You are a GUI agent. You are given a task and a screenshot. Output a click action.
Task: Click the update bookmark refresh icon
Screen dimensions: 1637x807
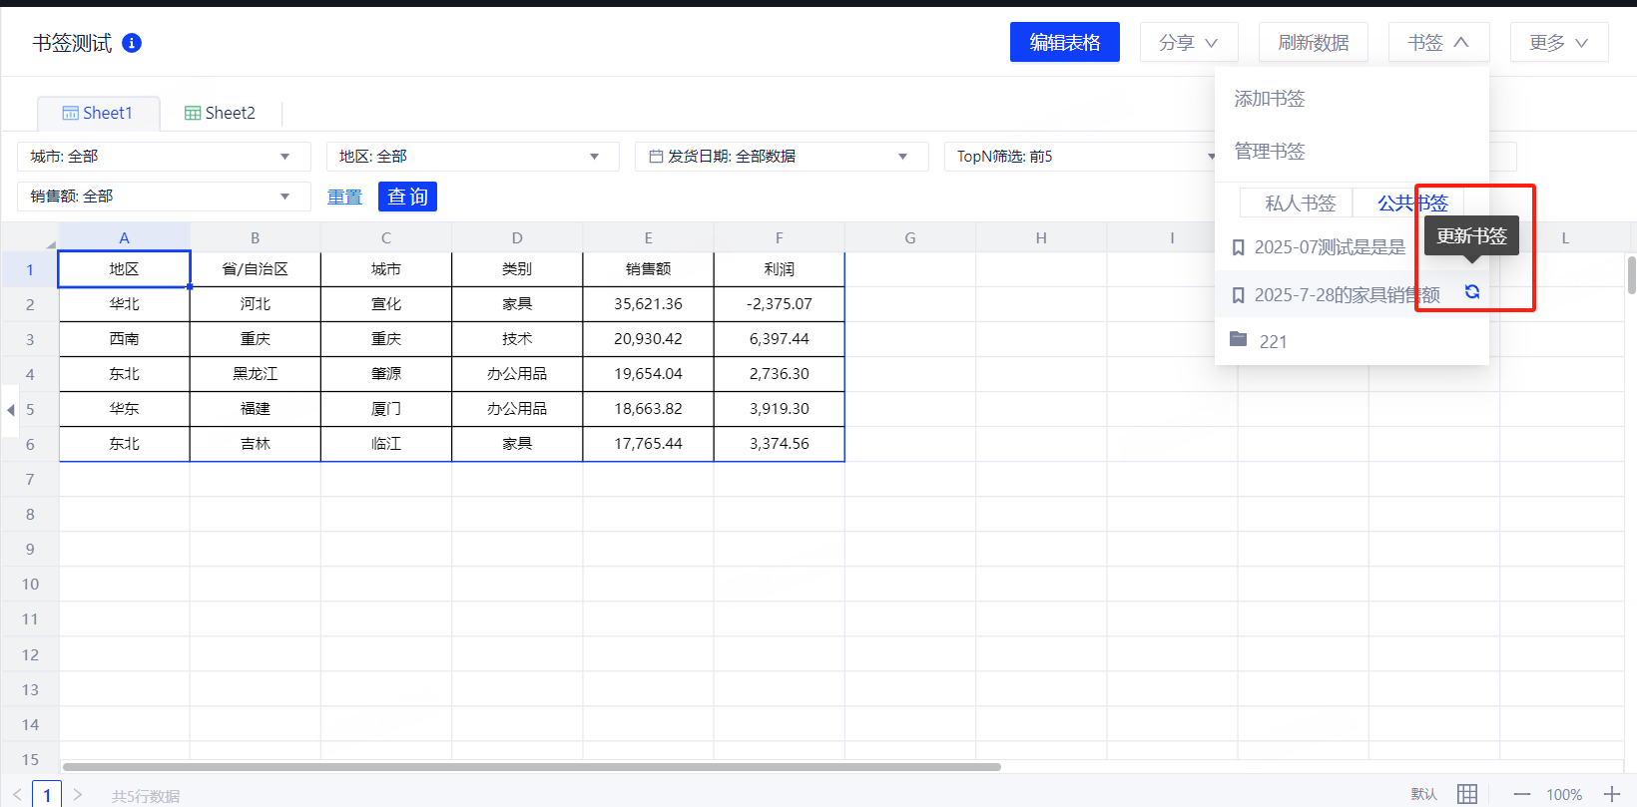pos(1471,292)
